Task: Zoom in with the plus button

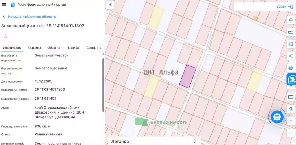Action: pyautogui.click(x=291, y=121)
